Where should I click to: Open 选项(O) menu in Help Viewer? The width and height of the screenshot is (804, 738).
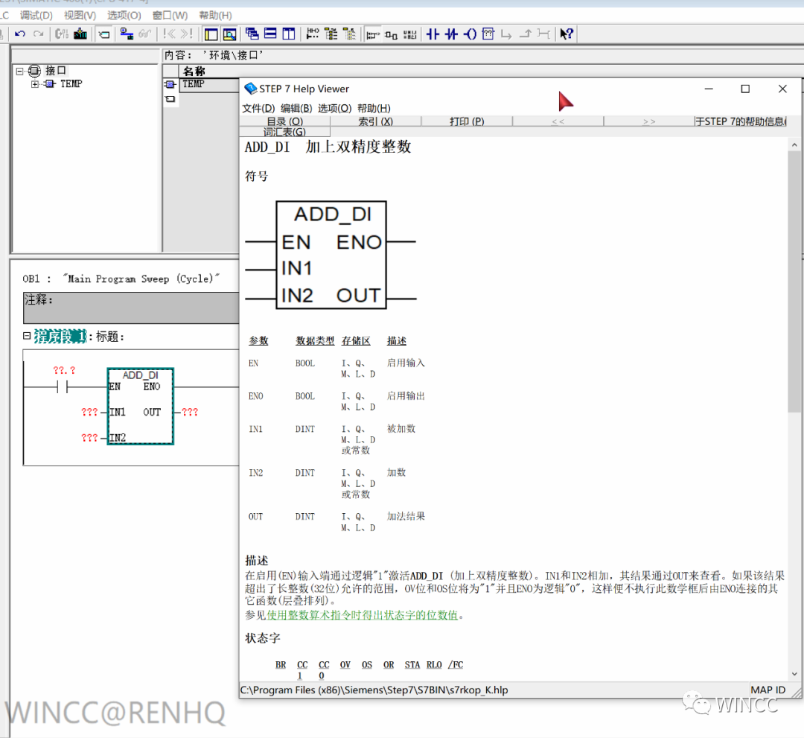point(334,108)
